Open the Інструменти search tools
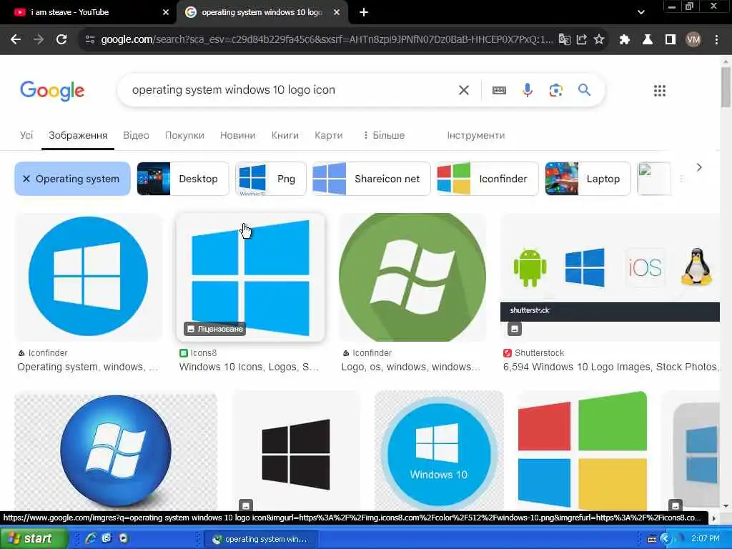 (x=475, y=135)
